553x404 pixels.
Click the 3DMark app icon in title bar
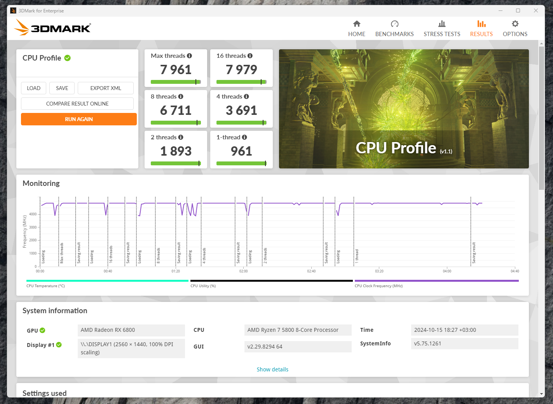[x=13, y=10]
